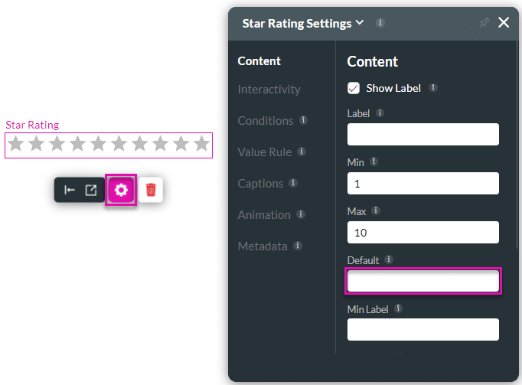This screenshot has width=522, height=385.
Task: Click info icon next to Show Label
Action: tap(433, 88)
